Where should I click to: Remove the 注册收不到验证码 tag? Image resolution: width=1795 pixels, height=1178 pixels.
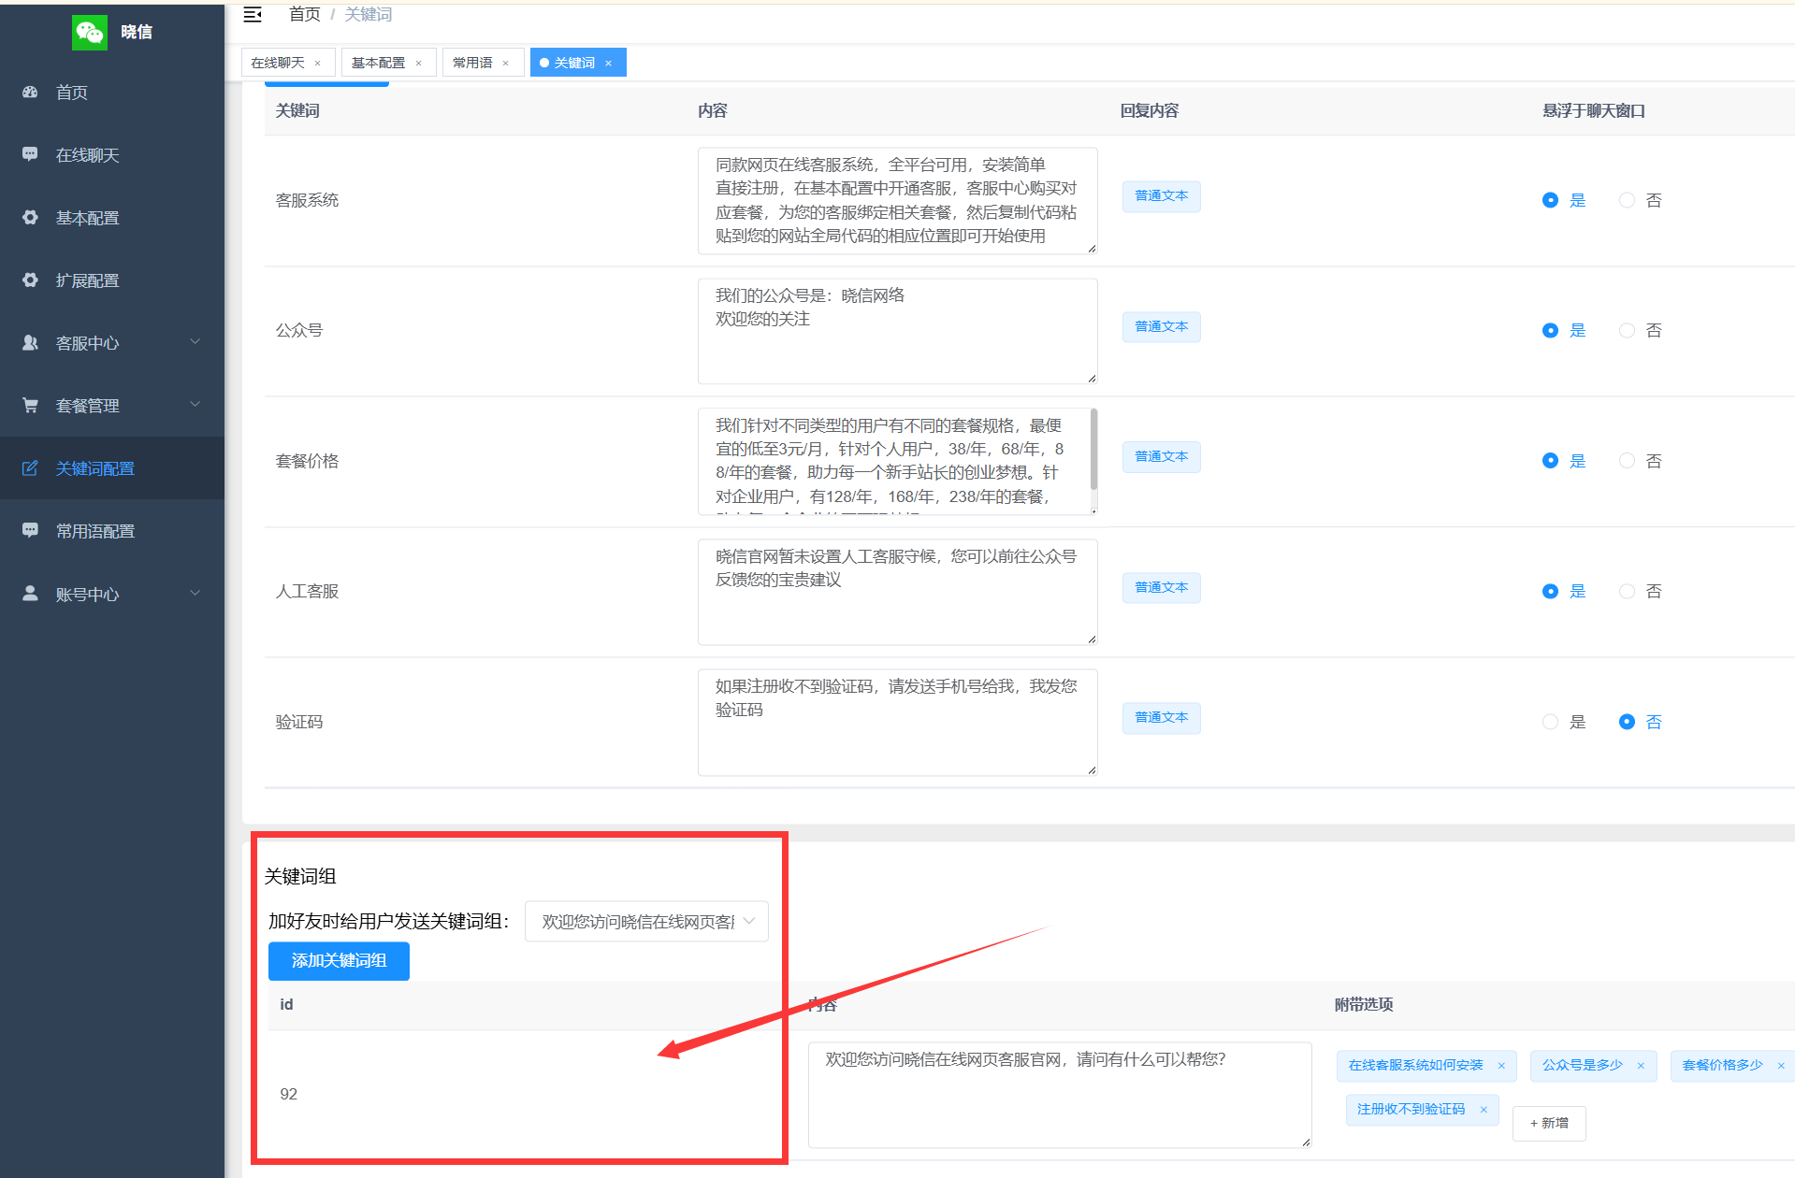tap(1484, 1110)
